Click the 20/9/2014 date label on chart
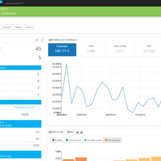The height and width of the screenshot is (161, 161). 62,115
